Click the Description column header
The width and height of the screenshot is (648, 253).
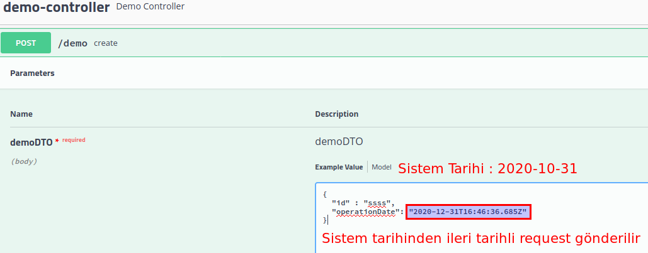336,114
